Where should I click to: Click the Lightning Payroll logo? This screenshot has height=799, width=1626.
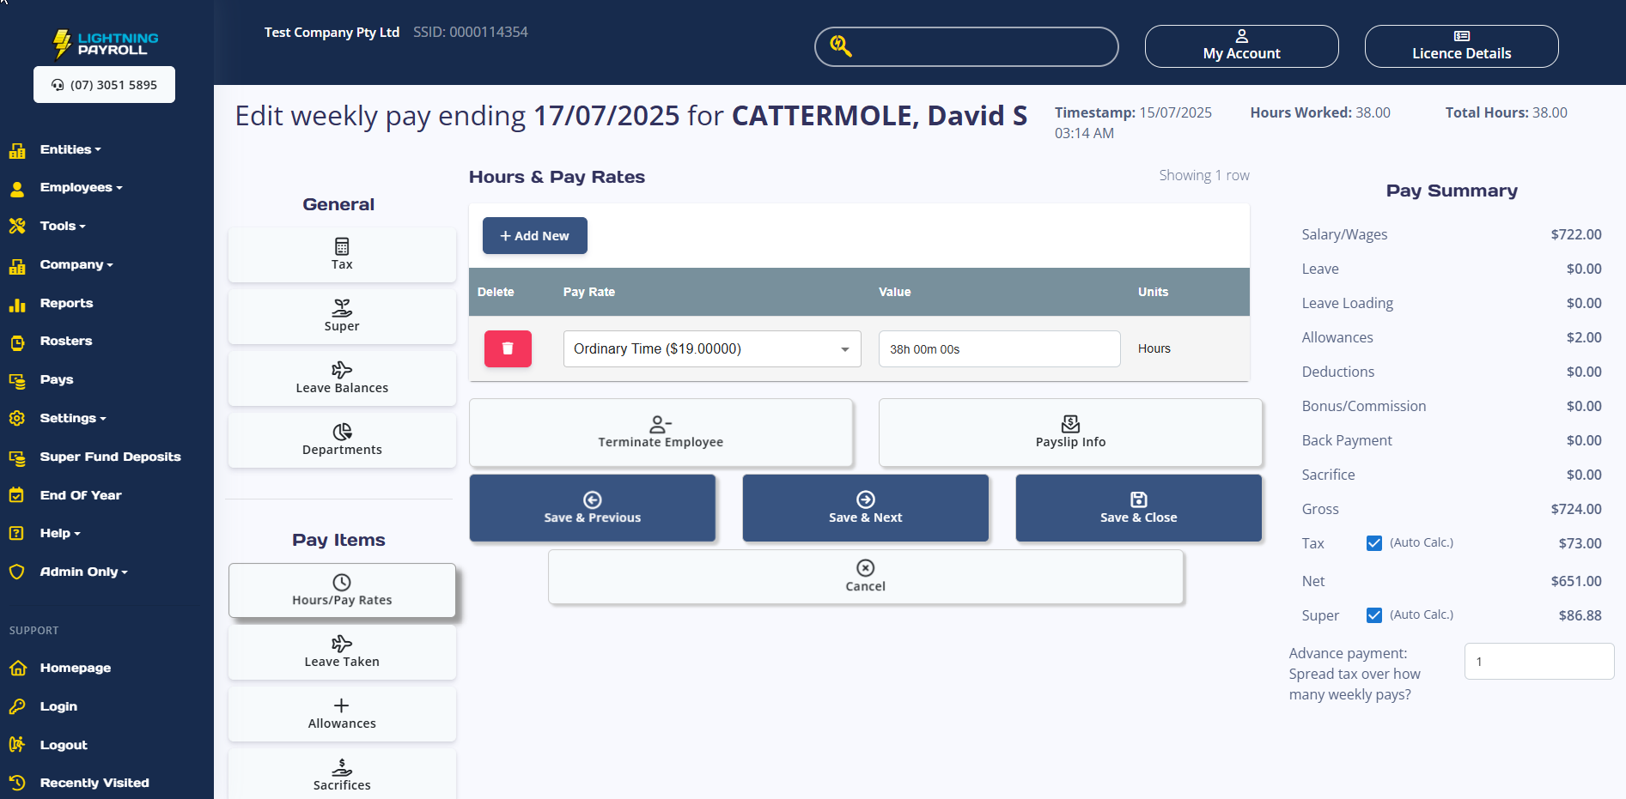click(x=103, y=43)
